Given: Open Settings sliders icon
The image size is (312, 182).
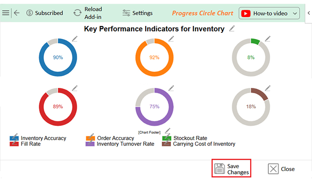Looking at the screenshot, I should coord(126,13).
